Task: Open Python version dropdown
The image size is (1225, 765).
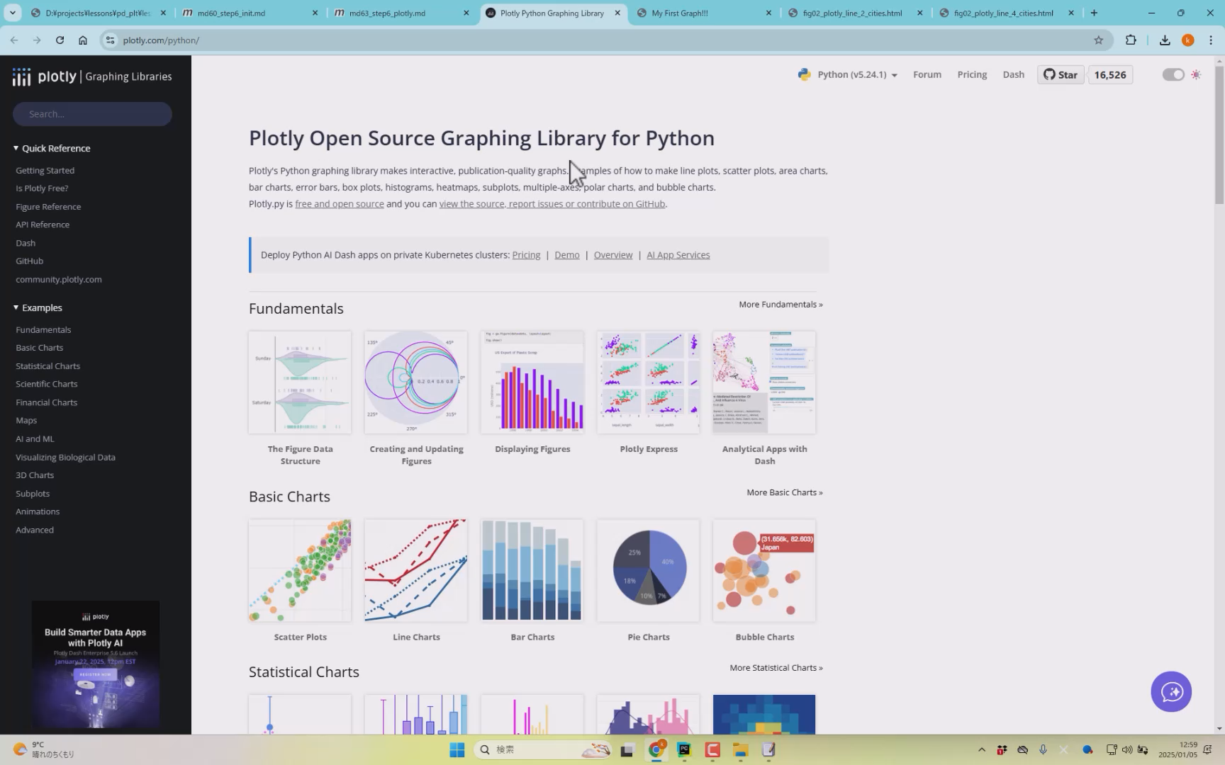Action: (849, 75)
